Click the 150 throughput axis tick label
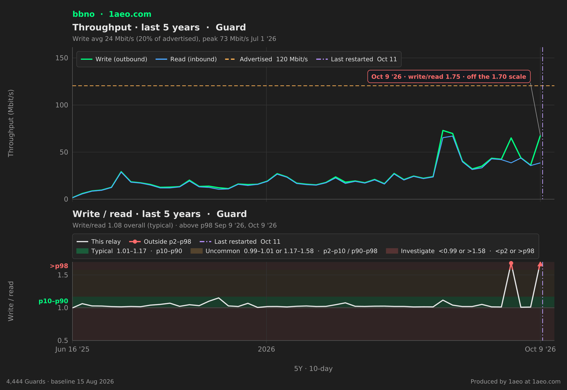This screenshot has height=390, width=567. tap(62, 58)
